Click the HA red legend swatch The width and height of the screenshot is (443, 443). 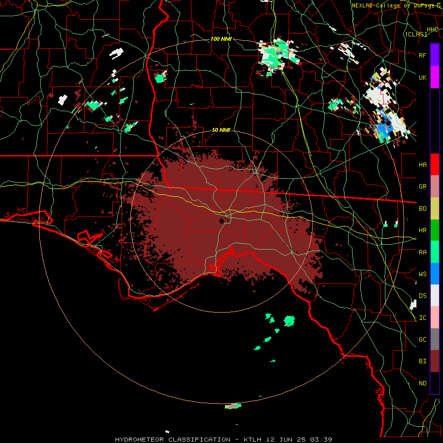(x=435, y=164)
